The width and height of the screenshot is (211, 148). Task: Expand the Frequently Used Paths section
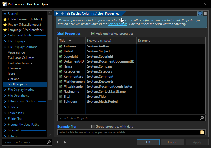pyautogui.click(x=5, y=125)
